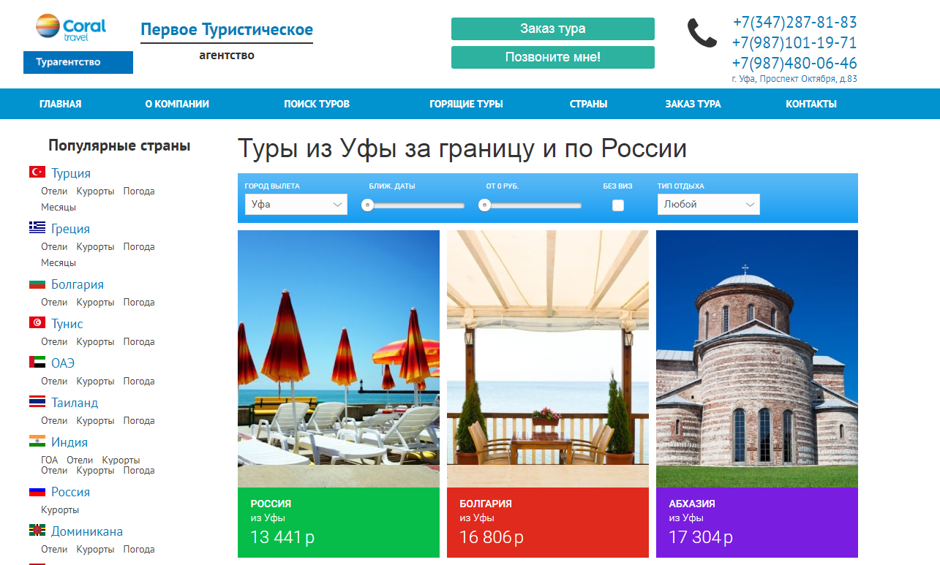Image resolution: width=940 pixels, height=565 pixels.
Task: Open the Поиск туров menu item
Action: click(317, 104)
